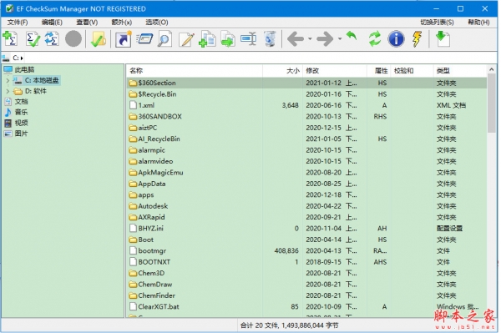
Task: Click the copy files icon with green plus
Action: click(x=207, y=39)
